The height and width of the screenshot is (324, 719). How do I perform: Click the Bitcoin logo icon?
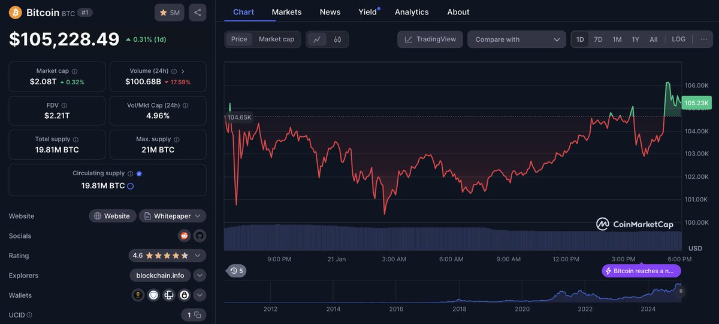[x=16, y=13]
